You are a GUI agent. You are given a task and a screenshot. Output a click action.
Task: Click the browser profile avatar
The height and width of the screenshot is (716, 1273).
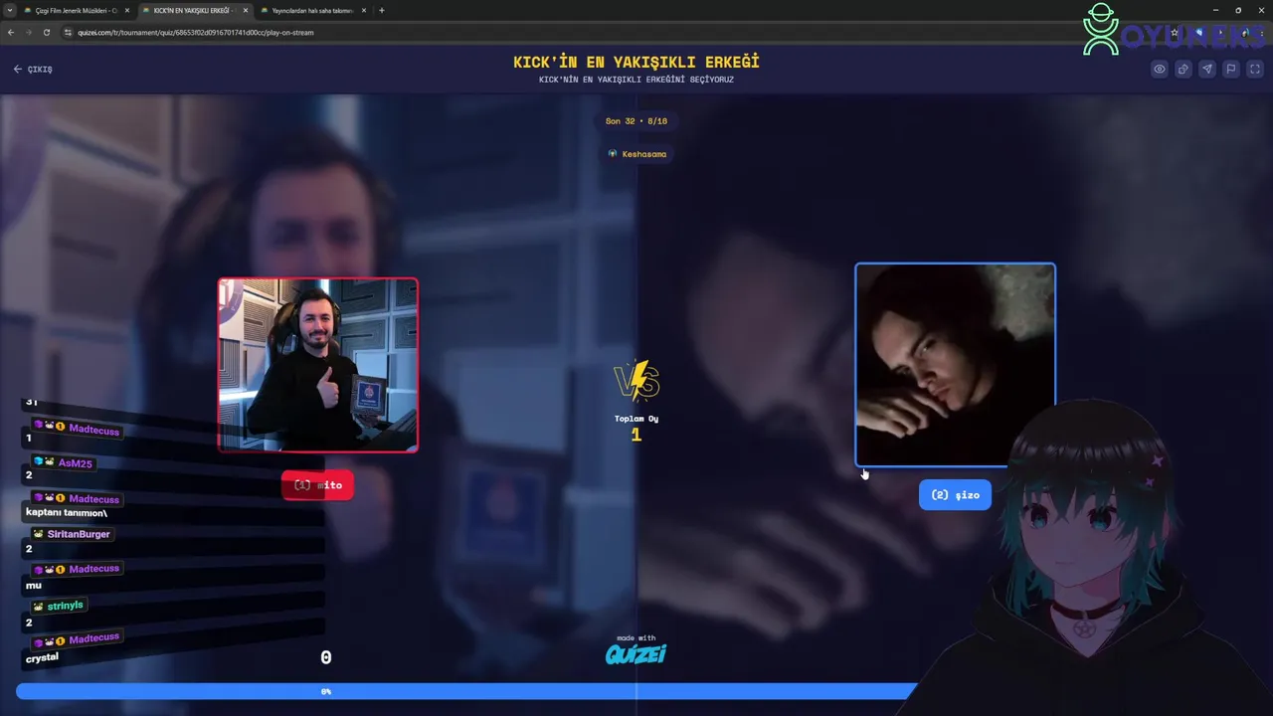[x=1243, y=32]
